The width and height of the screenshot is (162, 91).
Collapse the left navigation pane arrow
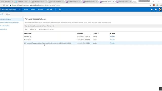(22, 17)
